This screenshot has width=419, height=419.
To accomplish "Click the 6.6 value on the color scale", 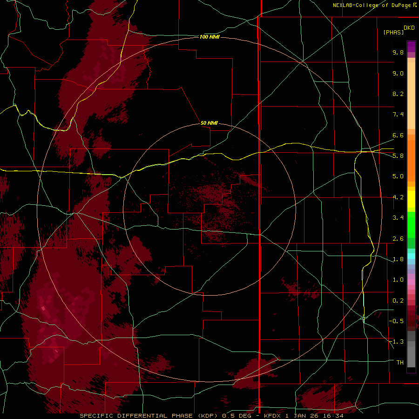I will point(398,135).
